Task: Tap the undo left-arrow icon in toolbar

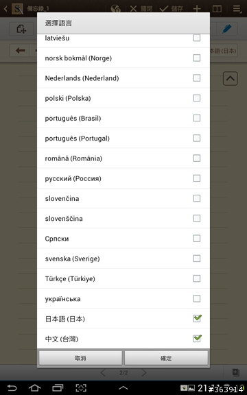Action: [x=20, y=51]
